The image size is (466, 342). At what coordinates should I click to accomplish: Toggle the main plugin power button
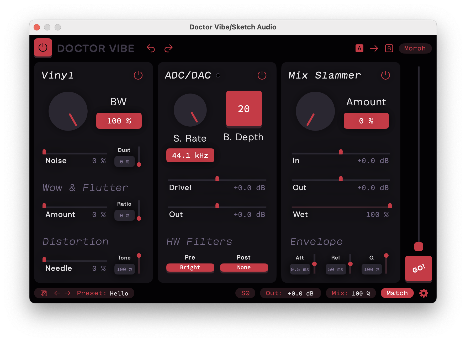click(x=43, y=48)
